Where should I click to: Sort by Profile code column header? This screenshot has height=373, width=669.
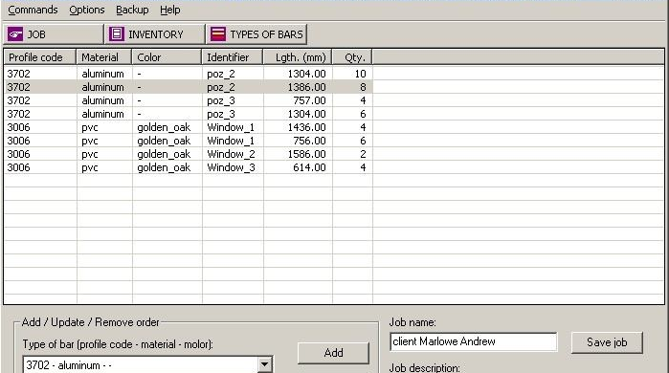pos(39,57)
